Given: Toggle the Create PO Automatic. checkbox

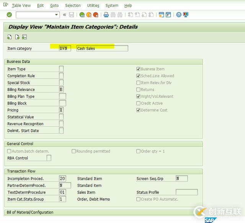Looking at the screenshot, I should coord(138,199).
